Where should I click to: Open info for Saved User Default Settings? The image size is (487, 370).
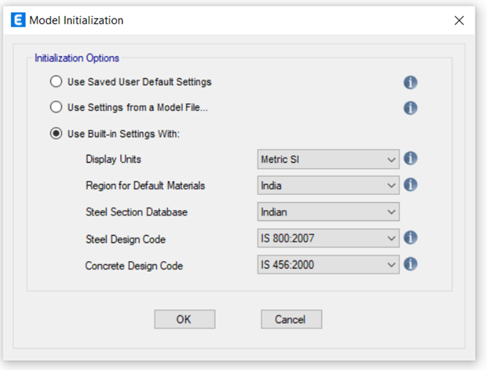pos(410,82)
